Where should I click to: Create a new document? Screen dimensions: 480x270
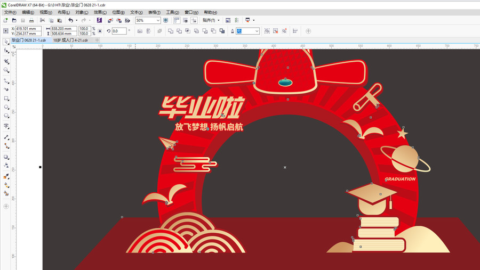point(5,20)
